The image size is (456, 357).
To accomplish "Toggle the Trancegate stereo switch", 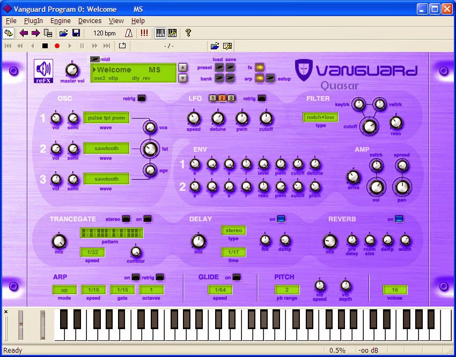I will (126, 219).
